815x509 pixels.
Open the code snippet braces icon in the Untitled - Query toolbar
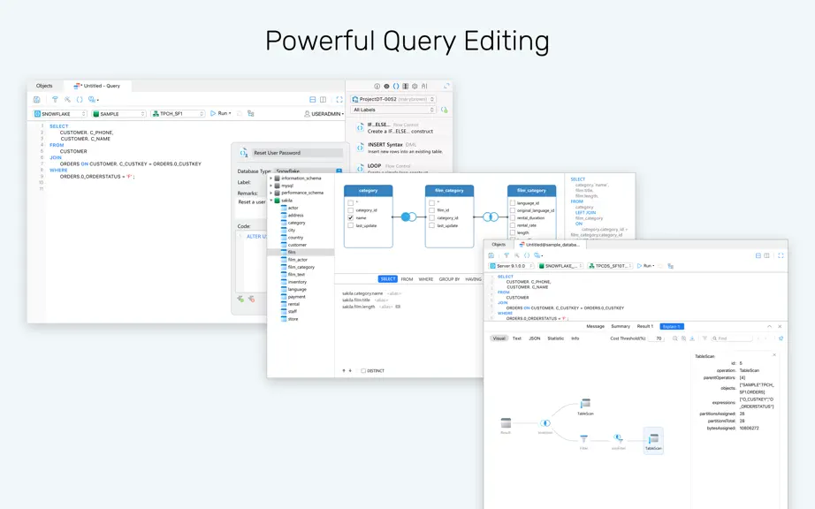[x=80, y=99]
